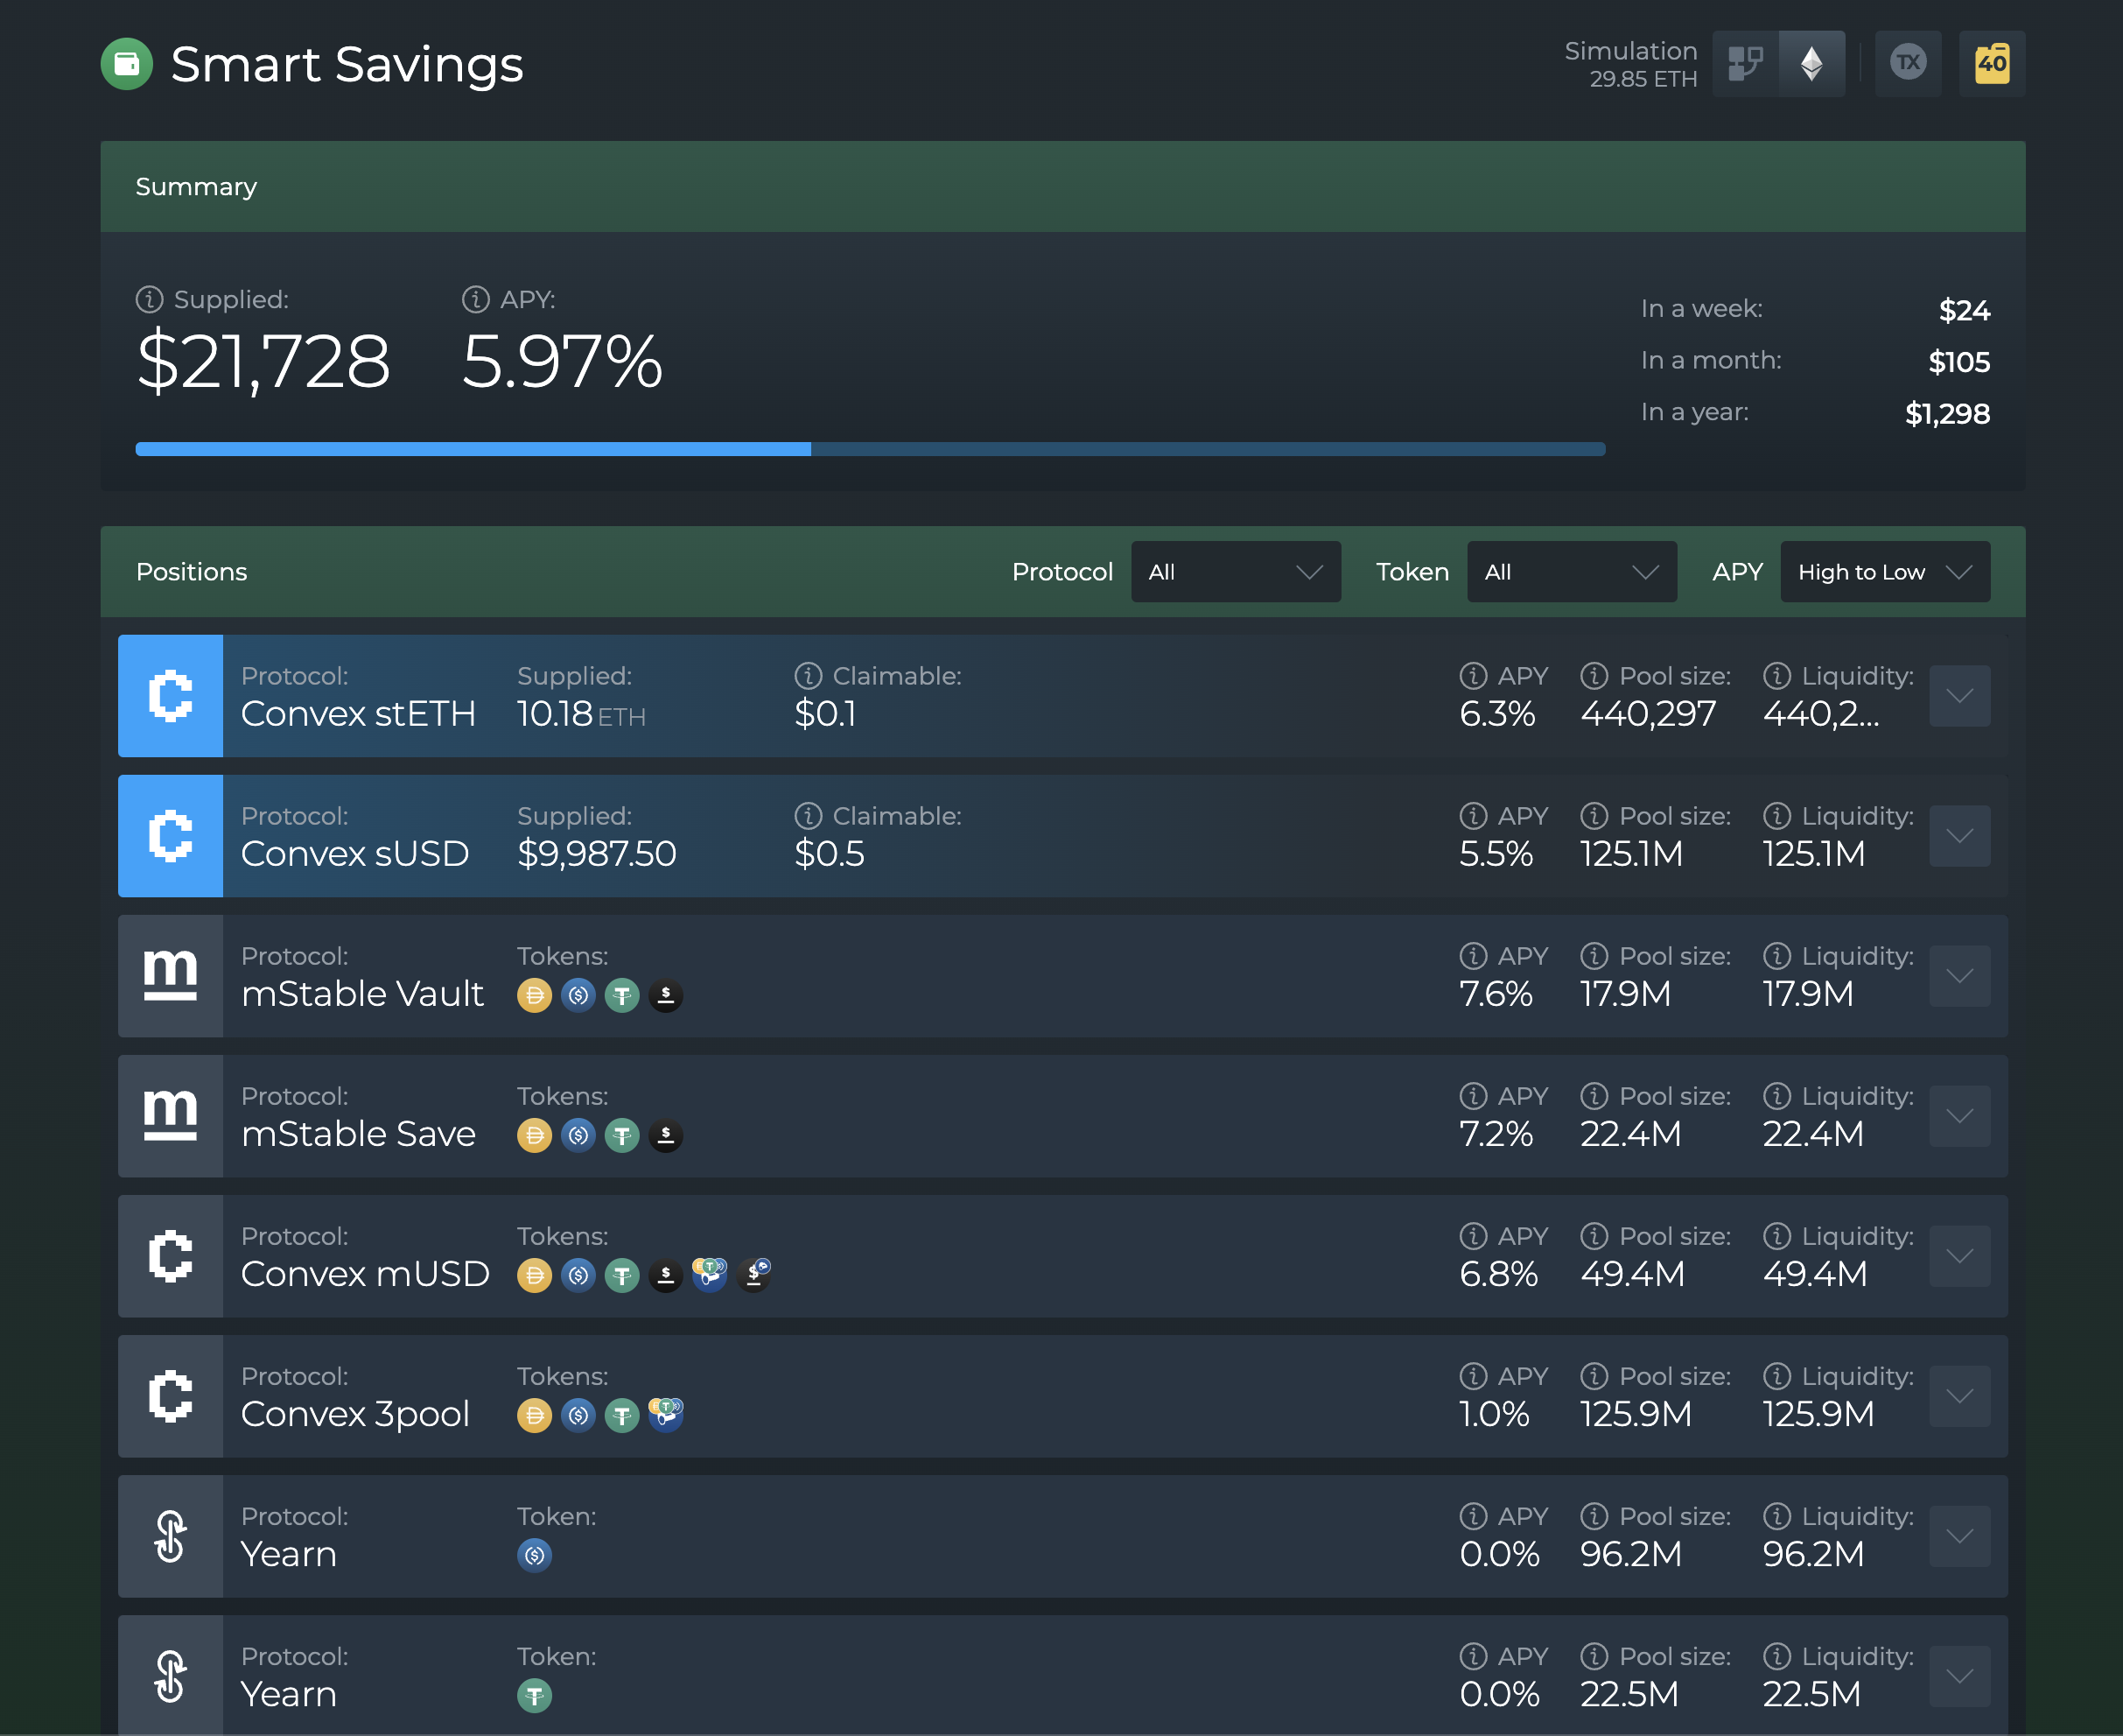Click the Simulation 29.85 ETH balance text
The image size is (2123, 1736).
pyautogui.click(x=1631, y=65)
